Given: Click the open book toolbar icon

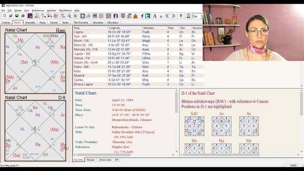Looking at the screenshot, I should pyautogui.click(x=123, y=16).
